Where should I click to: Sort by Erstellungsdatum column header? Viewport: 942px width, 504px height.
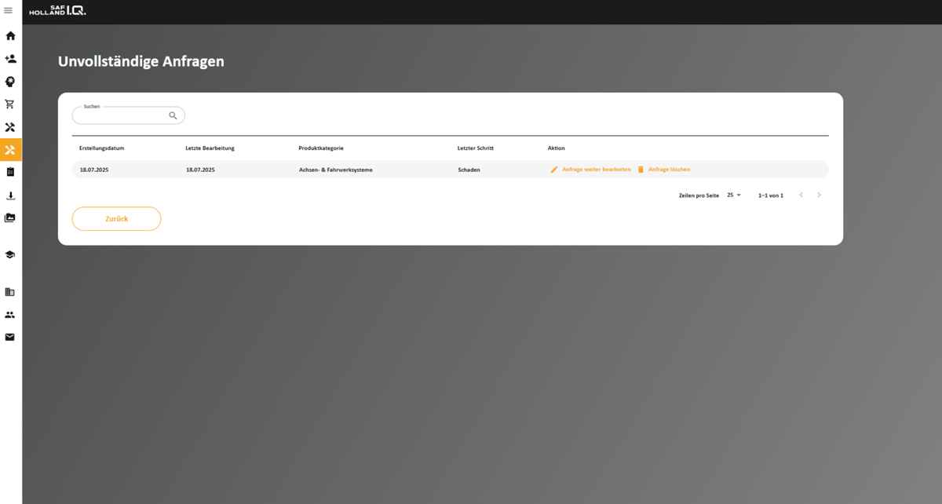tap(102, 148)
